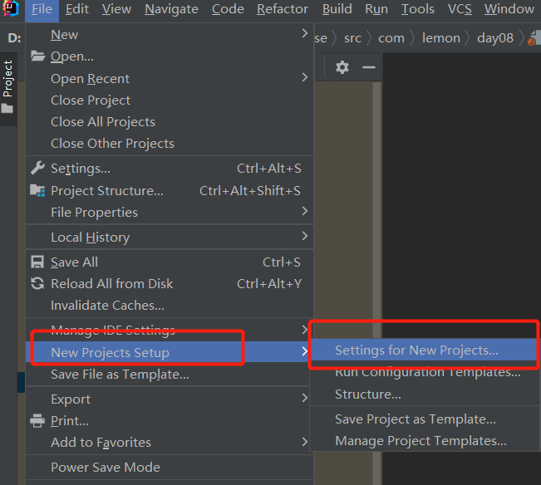541x485 pixels.
Task: Expand the Open Recent submenu arrow
Action: point(305,78)
